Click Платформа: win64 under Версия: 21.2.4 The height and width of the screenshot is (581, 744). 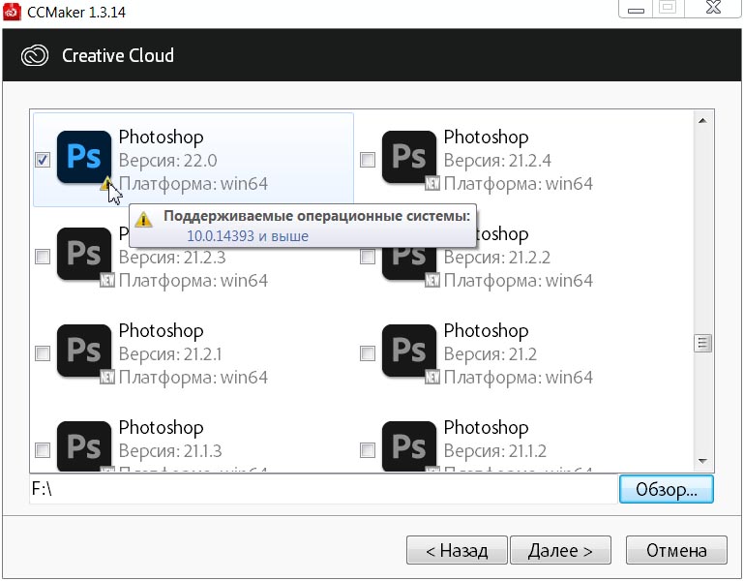coord(519,184)
